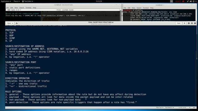198x111 pixels.
Task: Click the Save button in text editor
Action: [179, 23]
